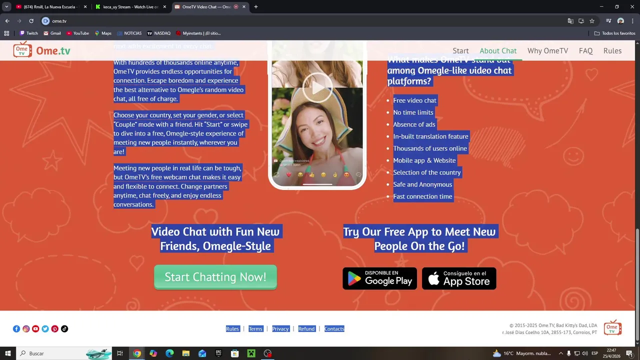
Task: Open the Twitch bookmark
Action: tap(28, 33)
